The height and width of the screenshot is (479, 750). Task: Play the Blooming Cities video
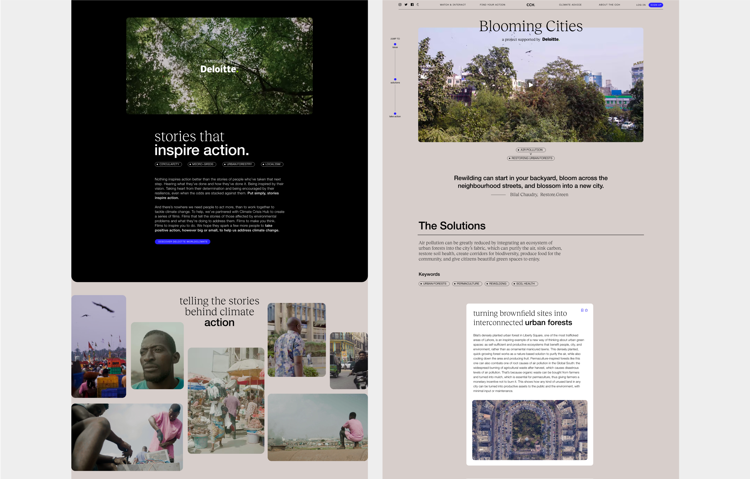(531, 85)
